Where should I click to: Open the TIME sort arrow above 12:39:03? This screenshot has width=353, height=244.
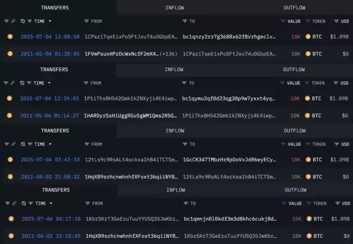49,83
